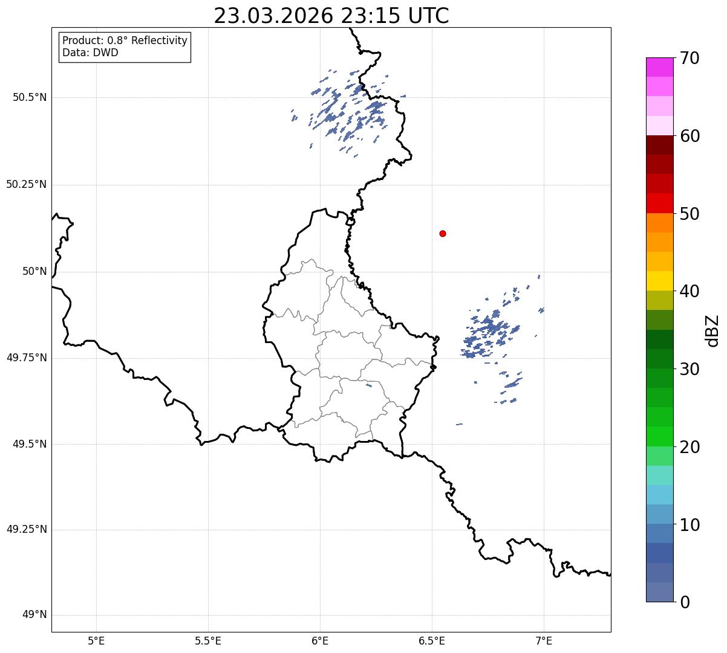This screenshot has height=653, width=727.
Task: Select the Product 0.8° Reflectivity info box
Action: tap(125, 47)
